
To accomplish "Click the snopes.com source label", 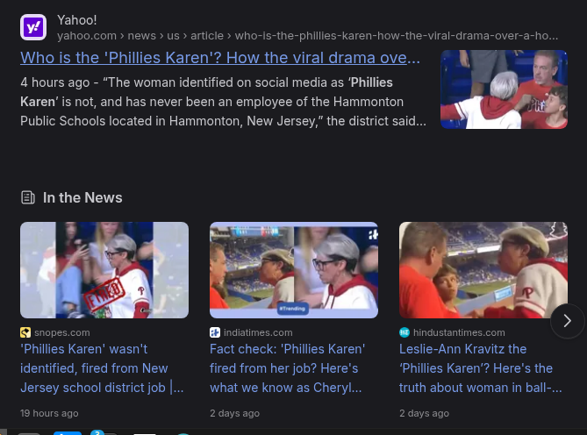I will point(62,332).
